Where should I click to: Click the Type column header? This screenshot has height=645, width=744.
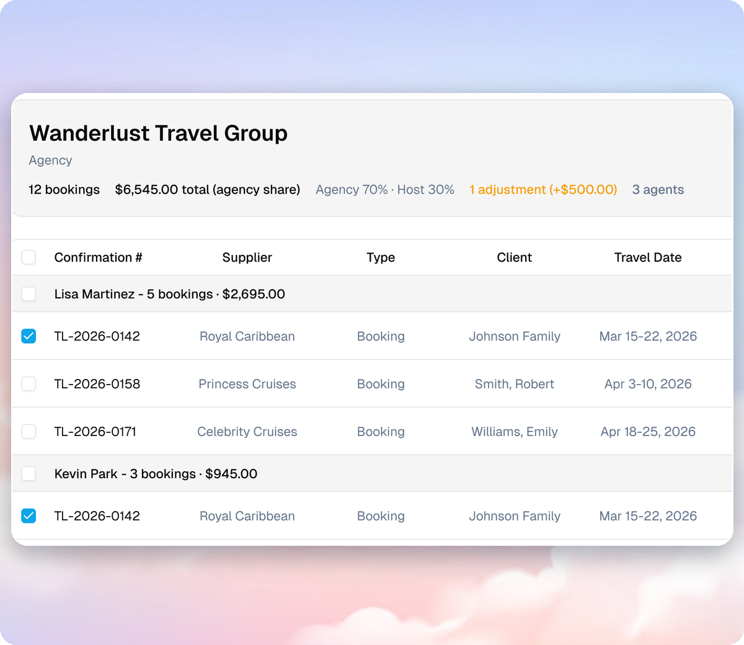[x=381, y=257]
